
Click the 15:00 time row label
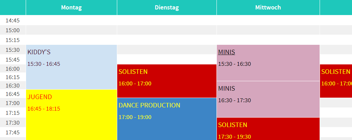13,30
